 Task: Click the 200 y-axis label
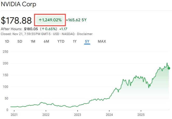pos(5,63)
